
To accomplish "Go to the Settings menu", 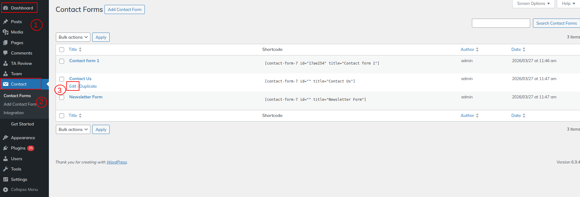I will [19, 179].
